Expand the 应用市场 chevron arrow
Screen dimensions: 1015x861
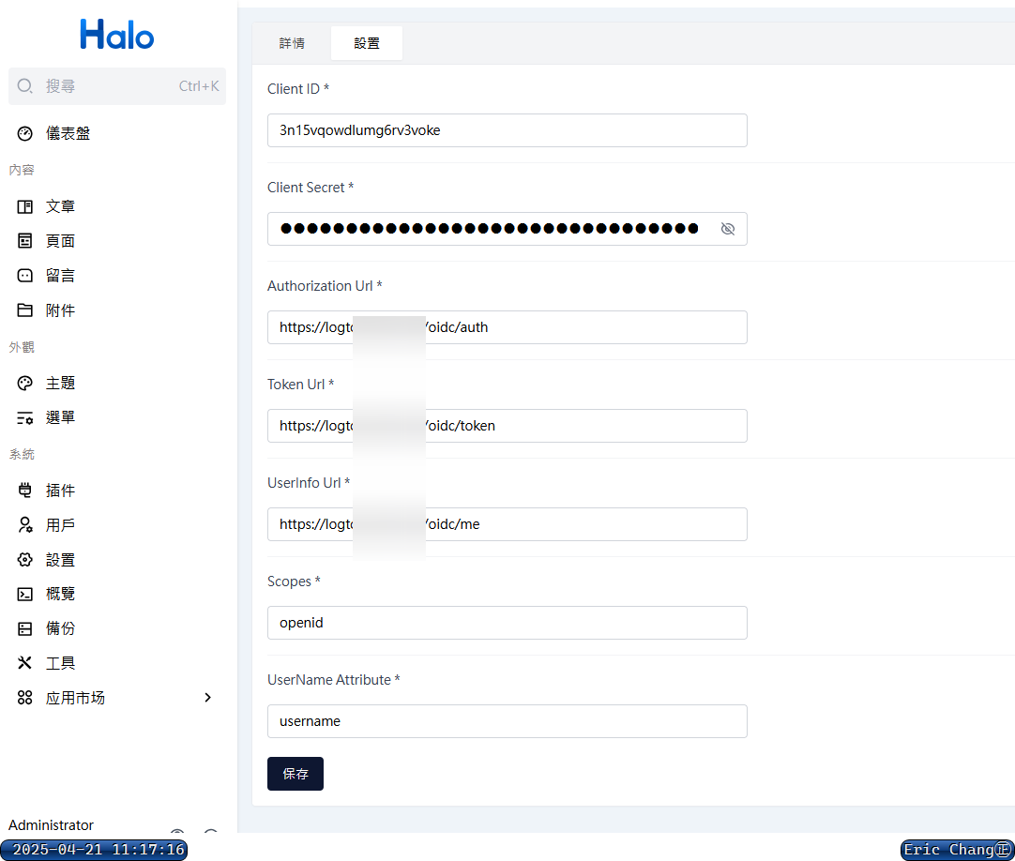coord(208,698)
